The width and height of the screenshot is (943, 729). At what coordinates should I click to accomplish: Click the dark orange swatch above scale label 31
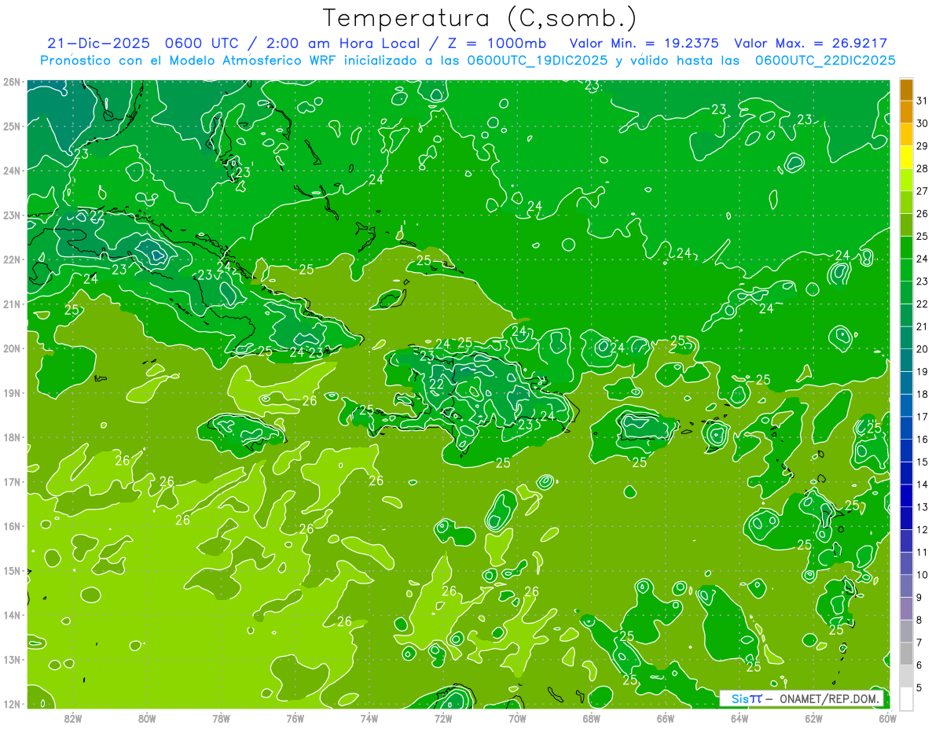tap(906, 90)
